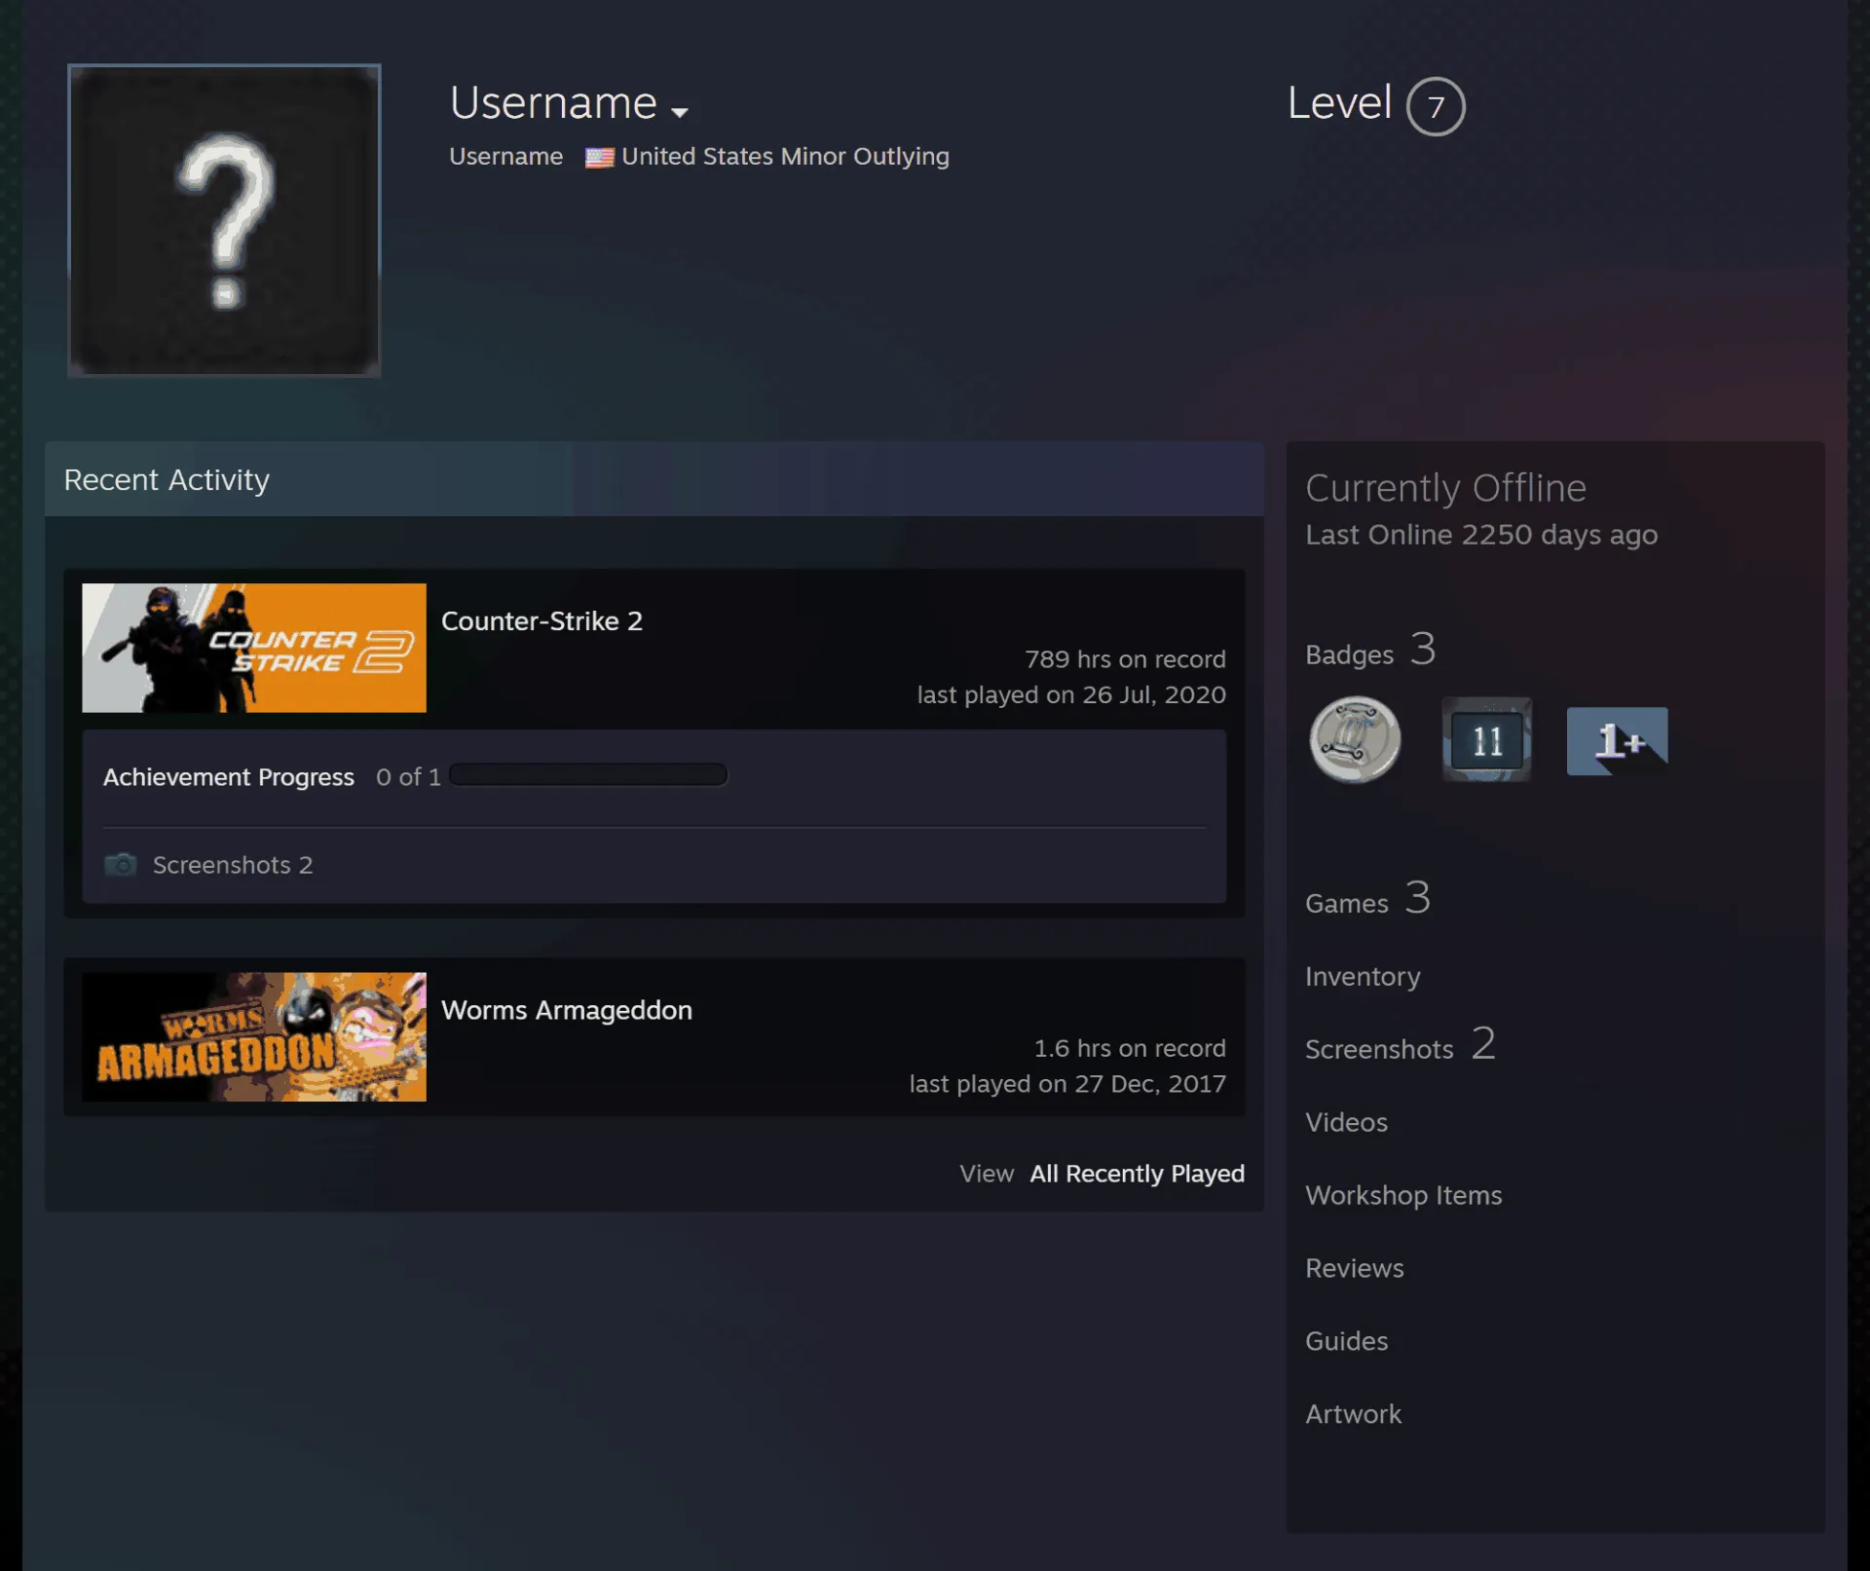Click the 'Currently Offline' status text
Screen dimensions: 1870x1571
tap(1445, 488)
